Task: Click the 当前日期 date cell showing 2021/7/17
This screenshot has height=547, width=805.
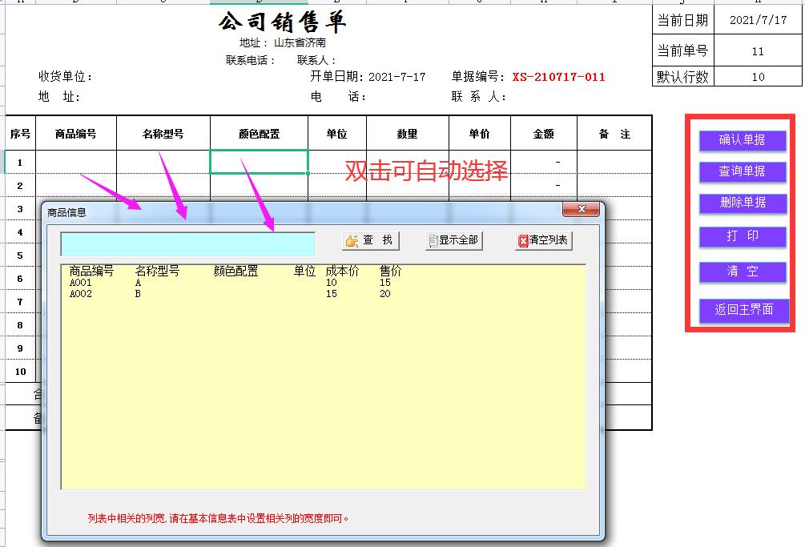Action: coord(759,19)
